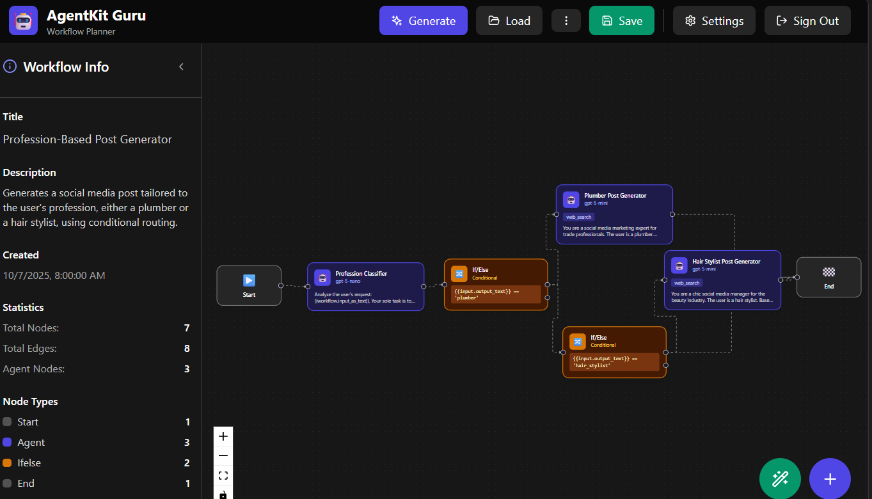Click the canvas zoom out minus control
This screenshot has height=499, width=872.
coord(223,455)
